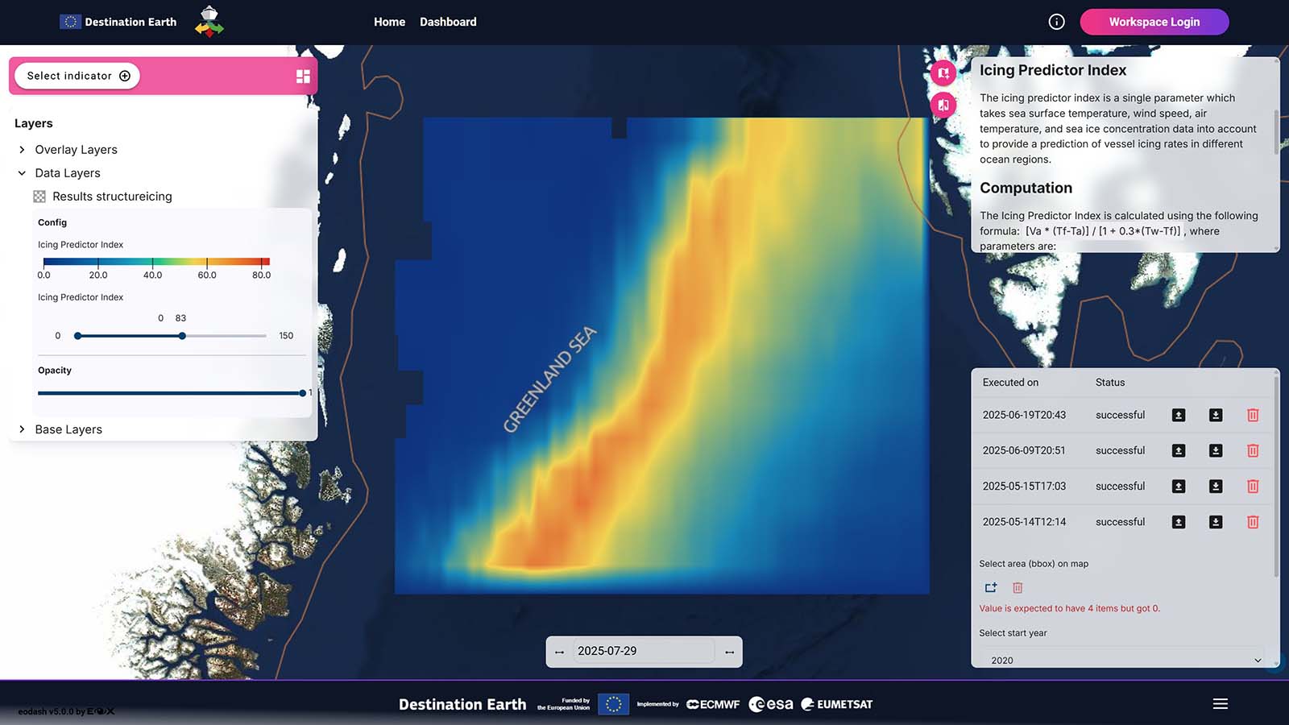Screen dimensions: 1289x725
Task: Toggle the Results structureicing layer visibility
Action: 39,197
